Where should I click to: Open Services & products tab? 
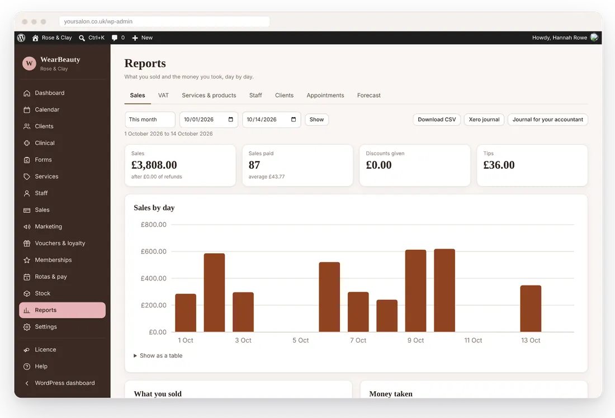point(209,96)
